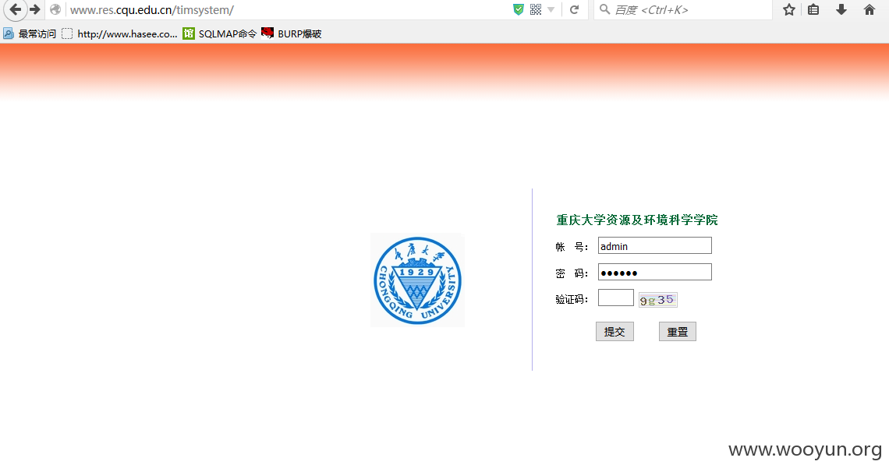
Task: Expand the address bar history dropdown arrow
Action: tap(551, 9)
